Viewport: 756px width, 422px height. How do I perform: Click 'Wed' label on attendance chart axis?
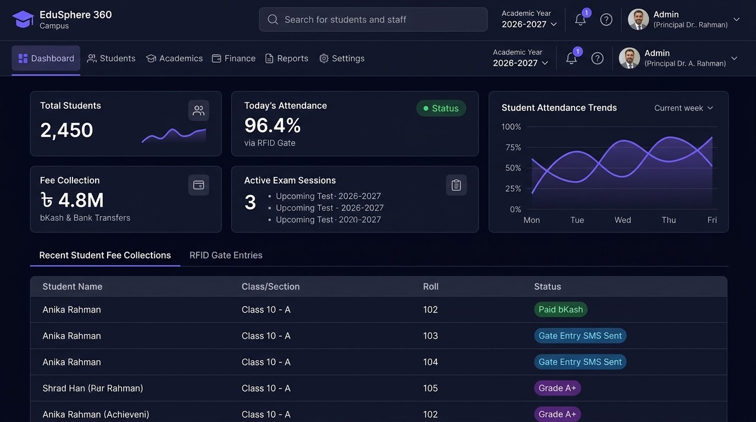pyautogui.click(x=622, y=220)
